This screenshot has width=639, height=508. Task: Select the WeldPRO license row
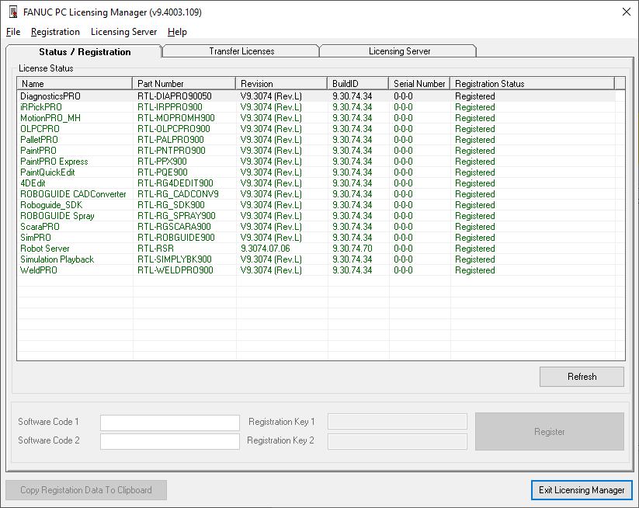coord(316,270)
